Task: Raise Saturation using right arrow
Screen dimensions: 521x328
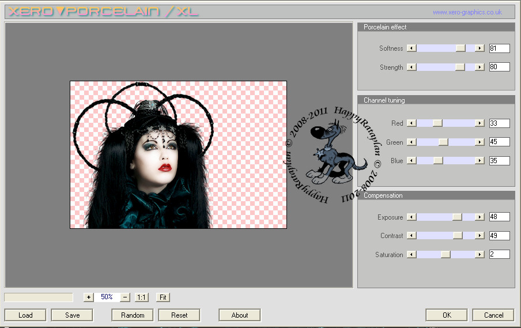Action: point(480,255)
